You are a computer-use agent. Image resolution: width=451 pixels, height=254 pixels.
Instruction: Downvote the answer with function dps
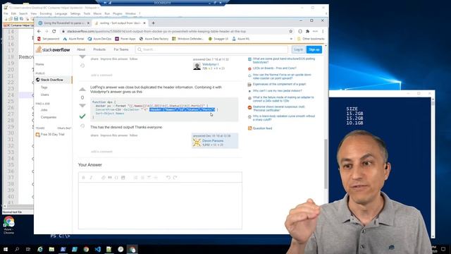pos(82,106)
